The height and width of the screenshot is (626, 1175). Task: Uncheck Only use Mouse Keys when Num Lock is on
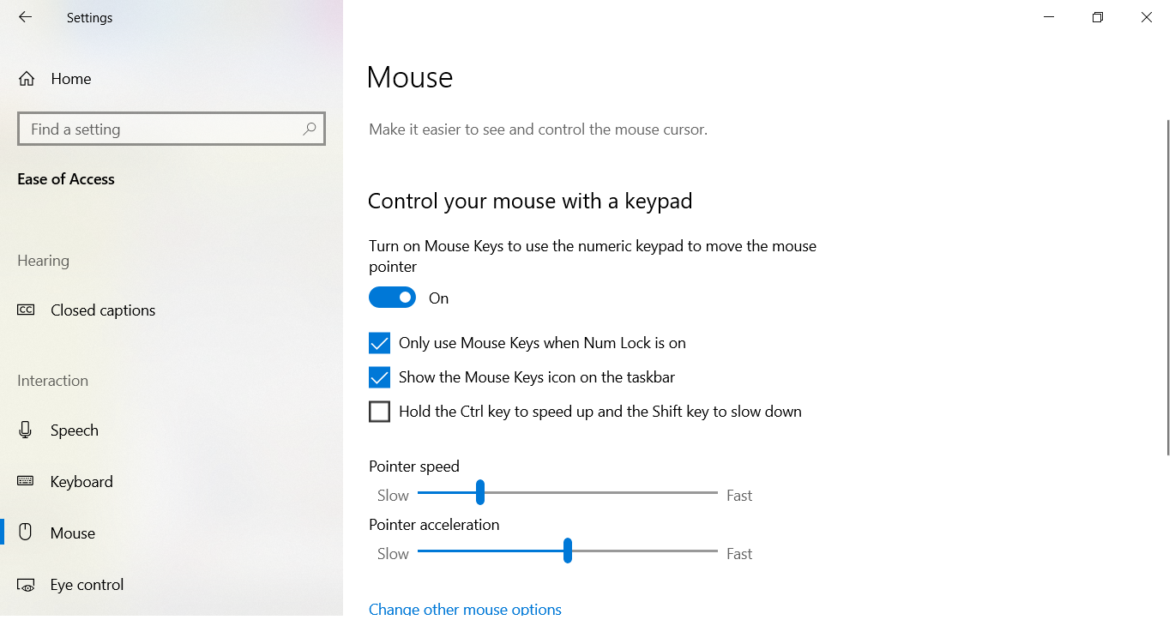(x=379, y=342)
